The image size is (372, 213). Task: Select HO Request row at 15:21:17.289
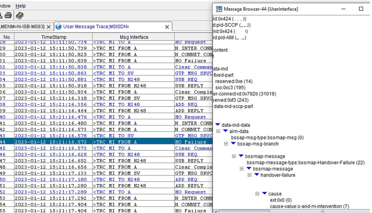[x=106, y=192]
